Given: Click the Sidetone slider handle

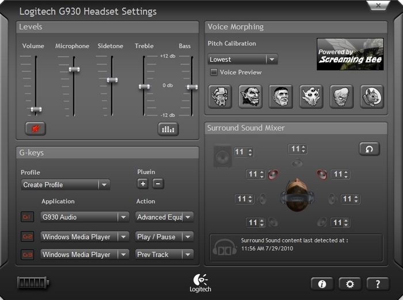Looking at the screenshot, I should point(112,80).
